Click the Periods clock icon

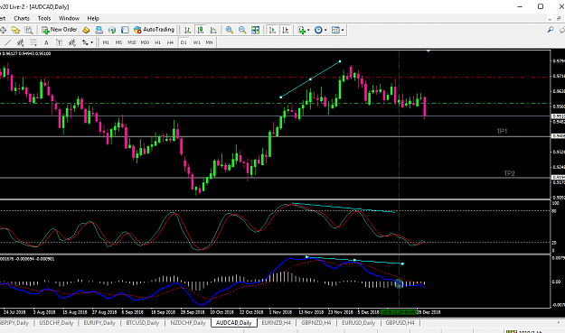click(318, 30)
